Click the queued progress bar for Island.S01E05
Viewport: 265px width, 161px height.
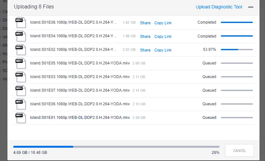(x=237, y=63)
